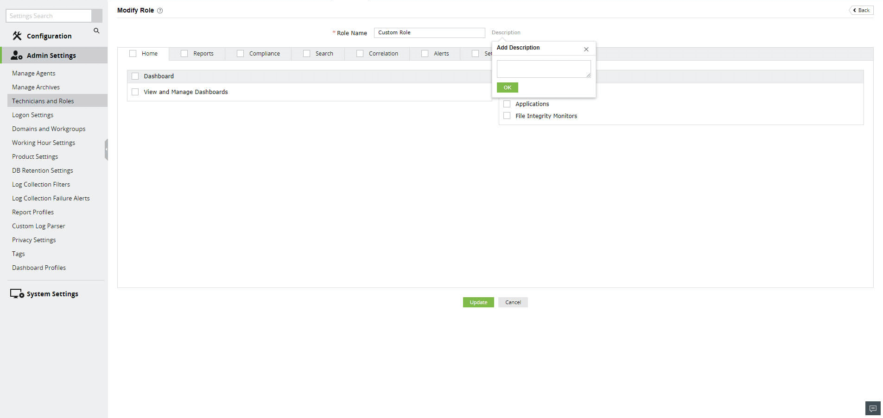Select Technicians and Roles
This screenshot has height=418, width=883.
[57, 101]
